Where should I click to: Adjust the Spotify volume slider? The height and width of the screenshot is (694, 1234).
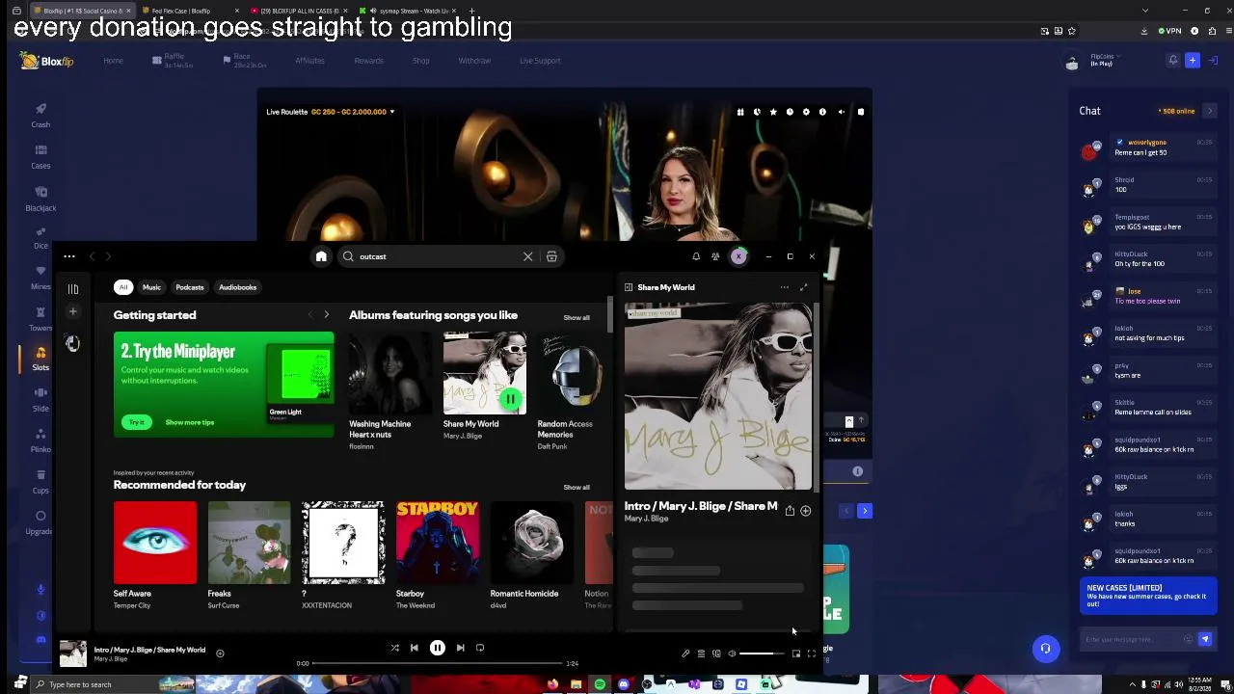(x=762, y=654)
